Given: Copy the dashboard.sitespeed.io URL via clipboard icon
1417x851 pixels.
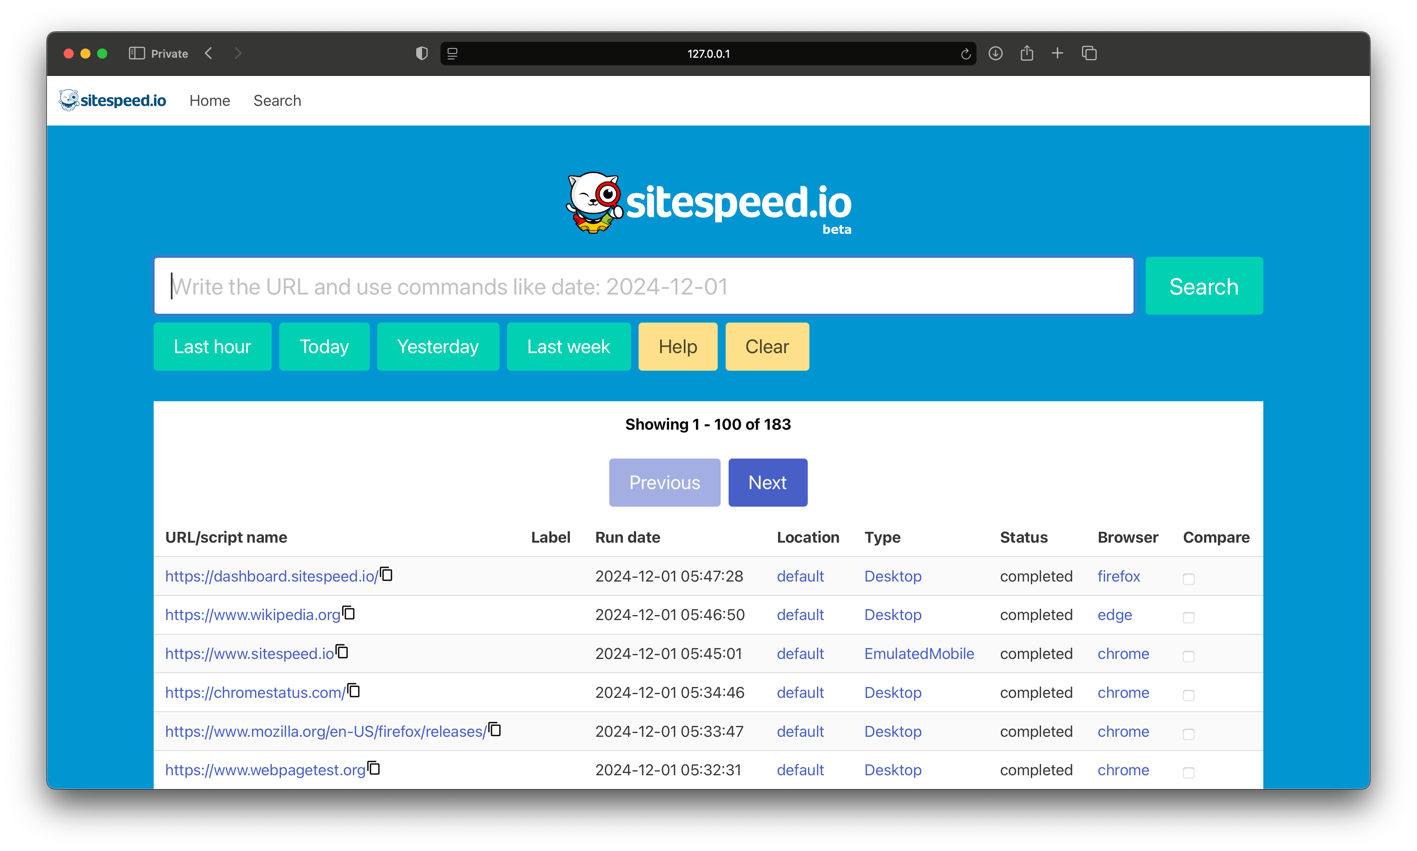Looking at the screenshot, I should click(x=387, y=574).
